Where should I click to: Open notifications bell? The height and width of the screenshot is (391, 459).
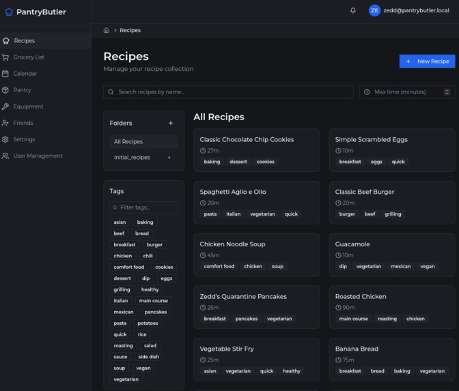[x=353, y=10]
